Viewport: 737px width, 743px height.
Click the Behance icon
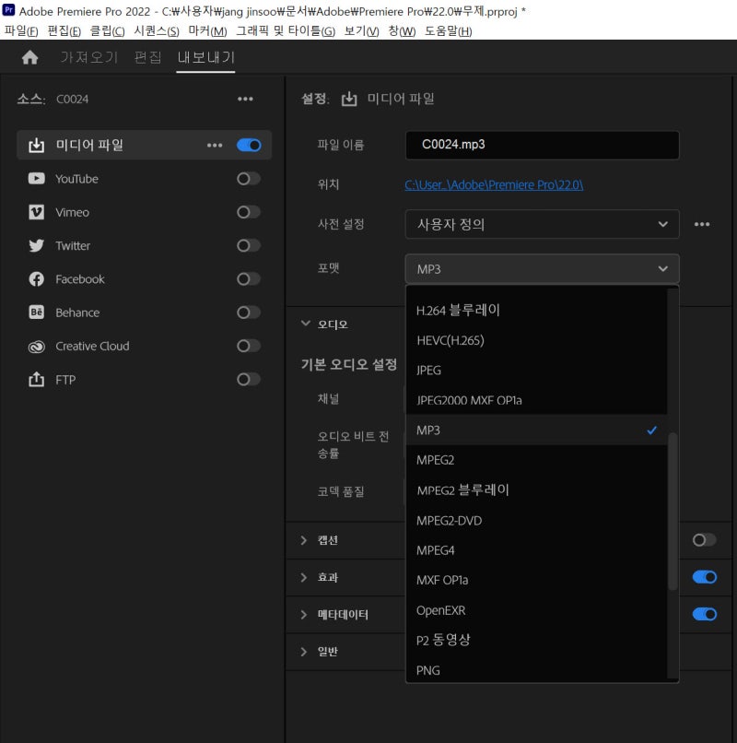37,313
